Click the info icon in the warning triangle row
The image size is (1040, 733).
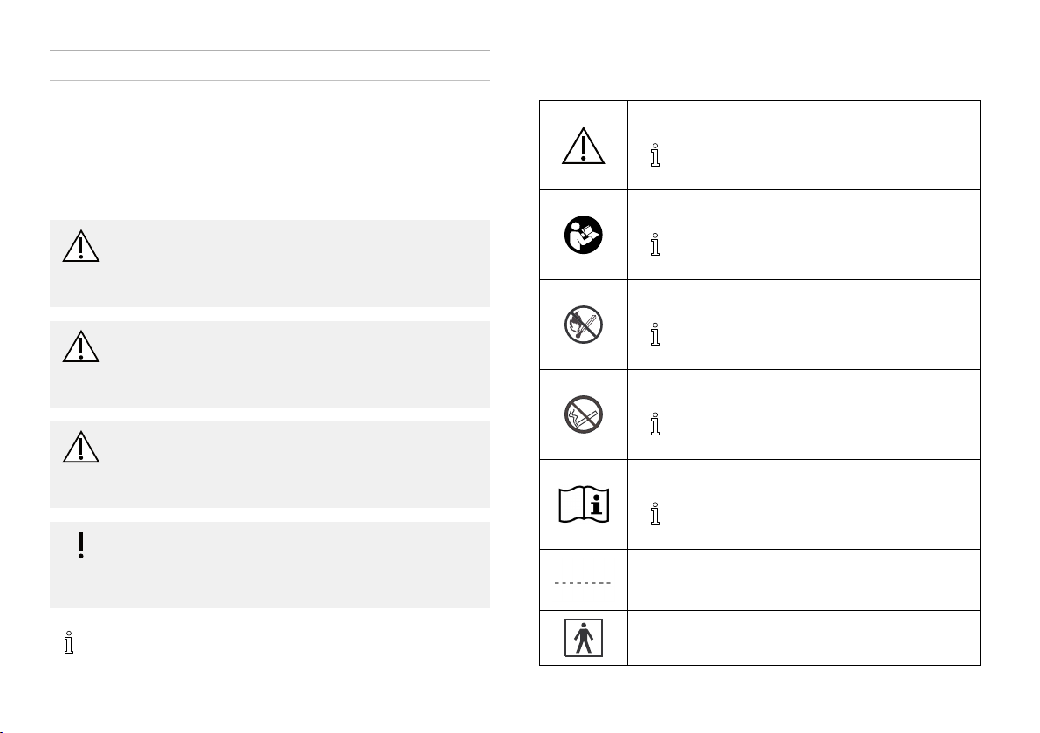tap(655, 155)
